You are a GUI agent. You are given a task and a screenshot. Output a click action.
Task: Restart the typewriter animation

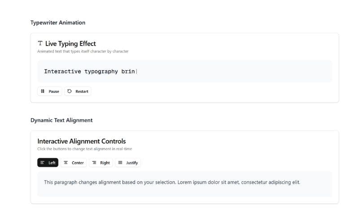click(78, 91)
